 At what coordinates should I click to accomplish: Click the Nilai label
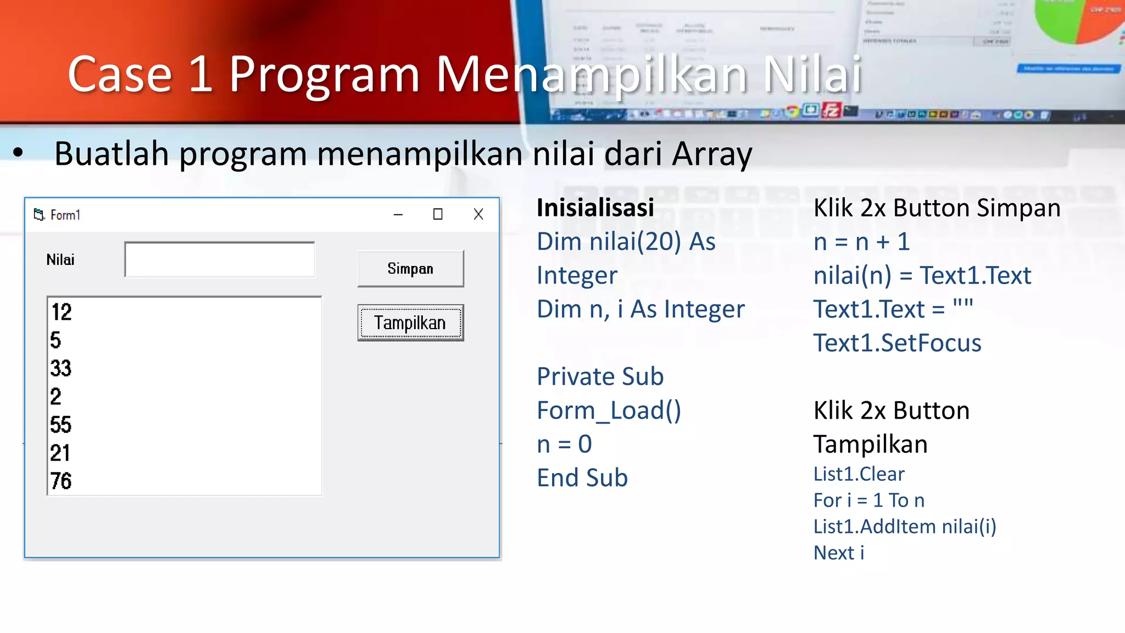(60, 259)
